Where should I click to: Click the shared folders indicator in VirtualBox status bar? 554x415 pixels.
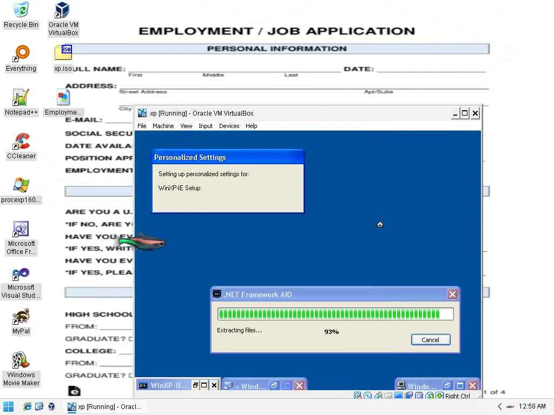pos(388,396)
